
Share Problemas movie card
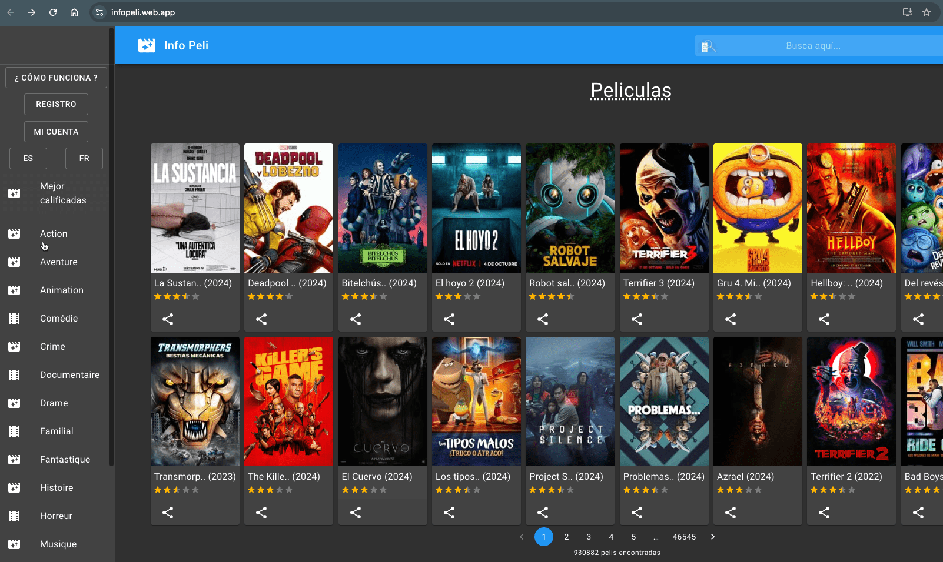pyautogui.click(x=637, y=513)
